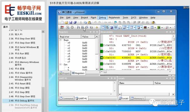The image size is (190, 112).
Task: Click the Step into icon
Action: [x=78, y=27]
